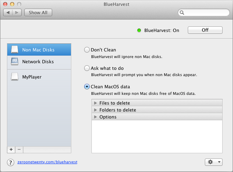This screenshot has width=233, height=172.
Task: Expand the Options disclosure triangle
Action: [x=96, y=117]
